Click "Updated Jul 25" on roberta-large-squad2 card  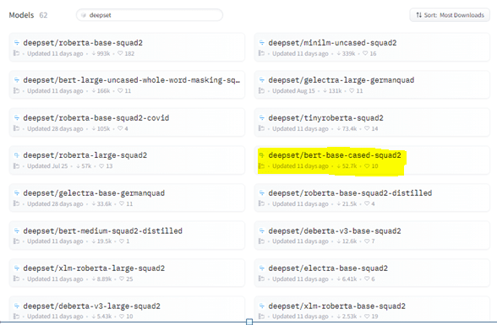47,165
